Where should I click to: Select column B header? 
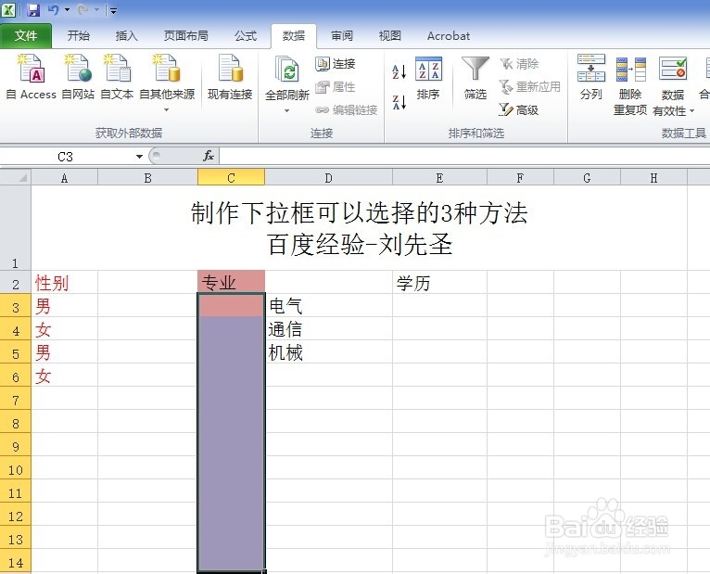[x=147, y=178]
